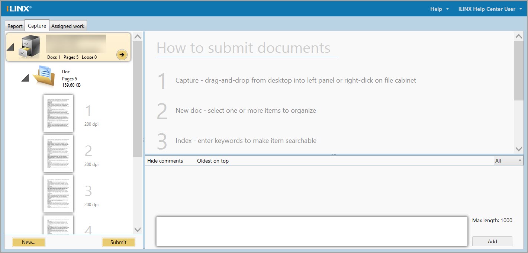Select page 1 thumbnail
Screen dimensions: 528x253
point(58,113)
